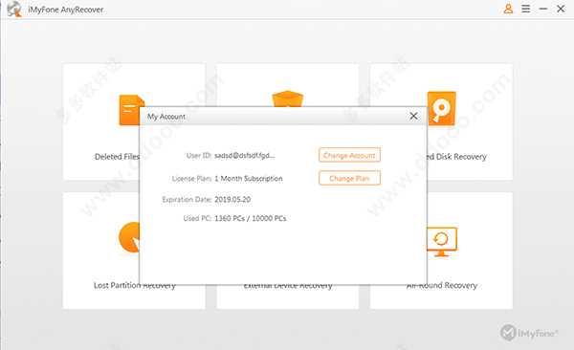Image resolution: width=574 pixels, height=350 pixels.
Task: Click the Change Account button
Action: click(x=349, y=155)
